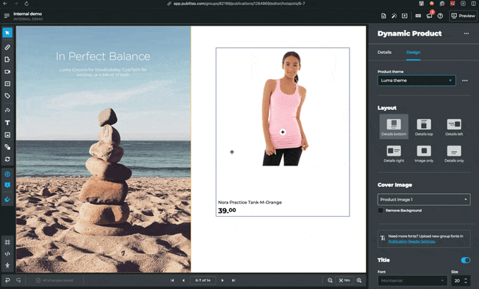Select the product tag tool
This screenshot has width=479, height=289.
(x=7, y=96)
